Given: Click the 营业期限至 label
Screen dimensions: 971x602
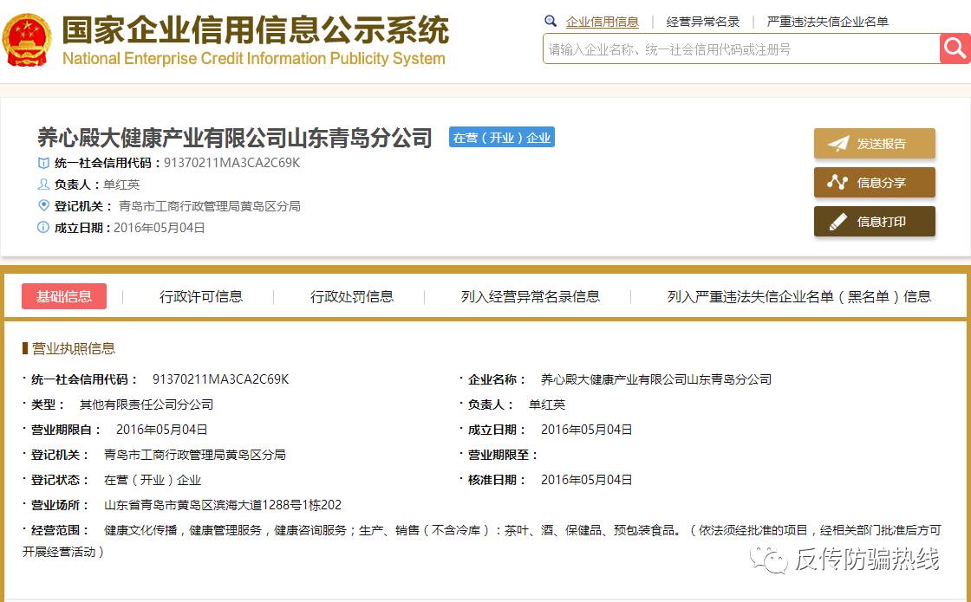Looking at the screenshot, I should (502, 455).
